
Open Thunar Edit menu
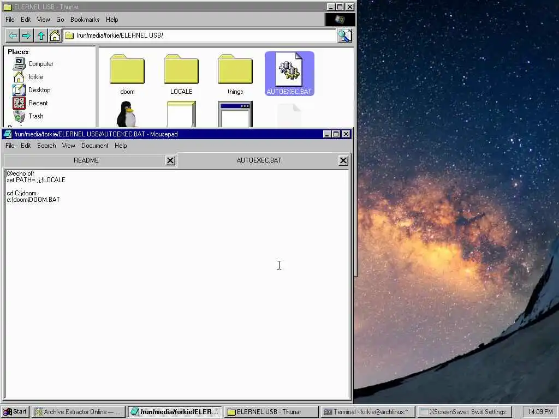tap(26, 20)
